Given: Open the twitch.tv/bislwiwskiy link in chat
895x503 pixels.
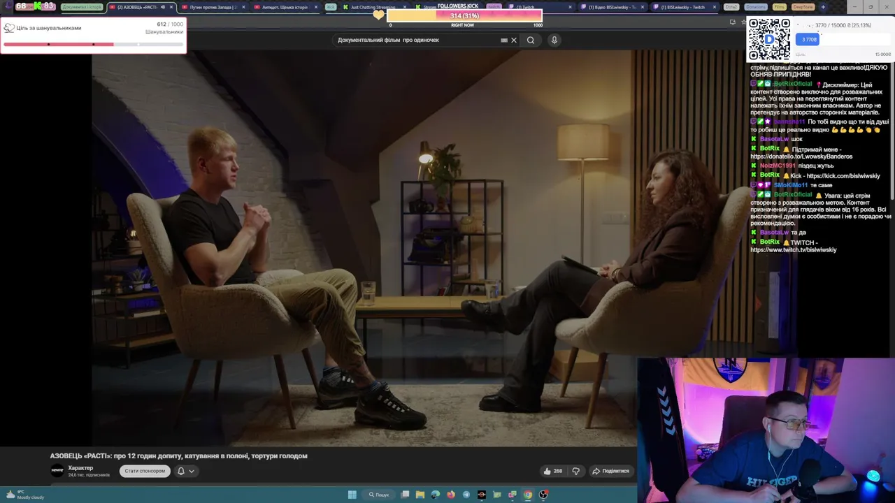Looking at the screenshot, I should click(x=794, y=249).
